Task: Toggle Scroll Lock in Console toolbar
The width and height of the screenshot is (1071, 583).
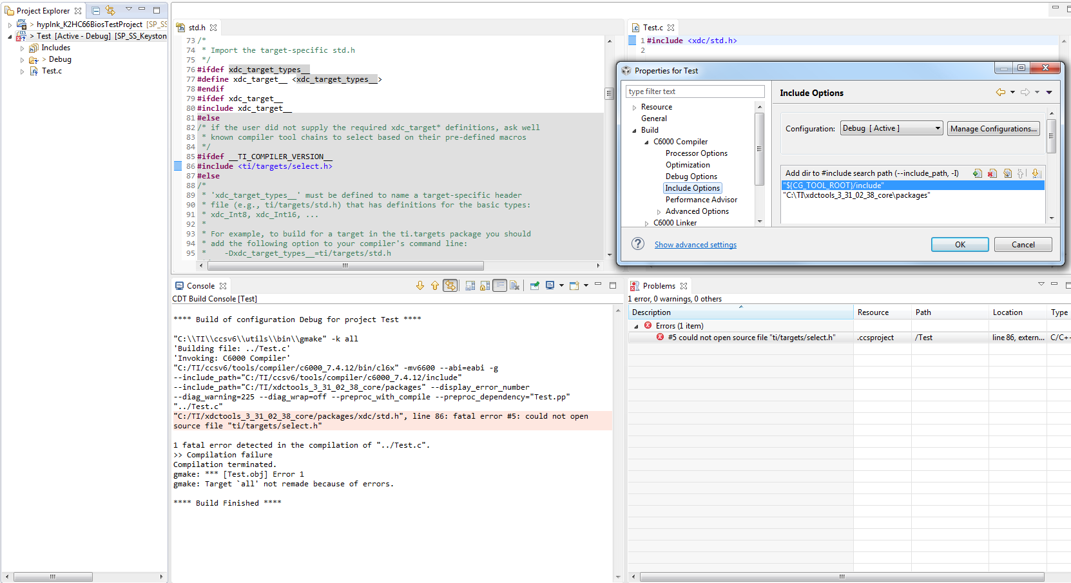Action: pyautogui.click(x=485, y=286)
